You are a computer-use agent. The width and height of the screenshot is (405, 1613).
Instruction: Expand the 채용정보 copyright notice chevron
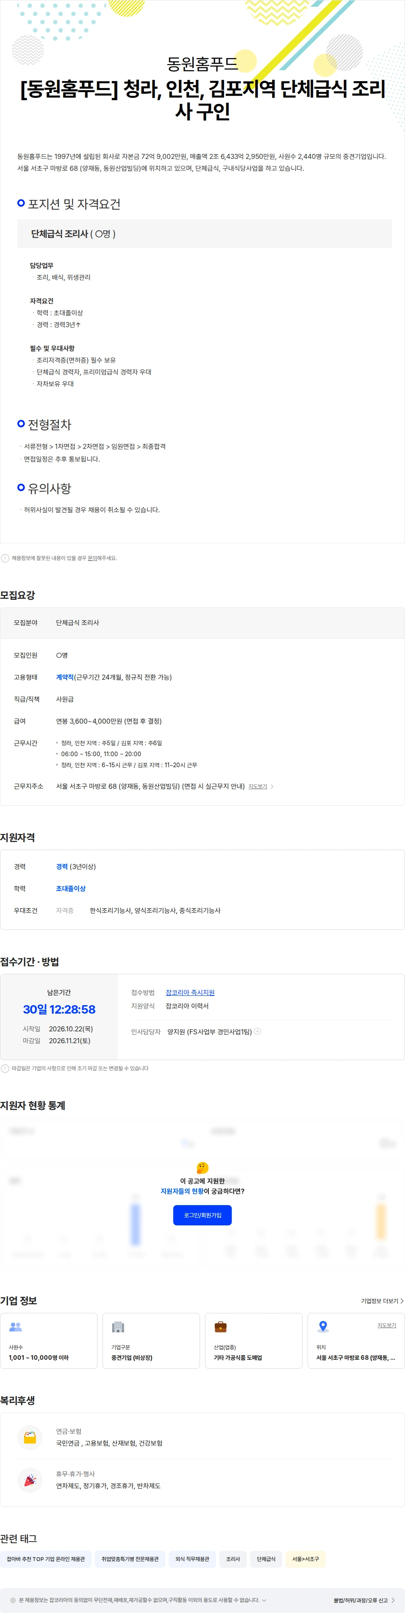265,1600
